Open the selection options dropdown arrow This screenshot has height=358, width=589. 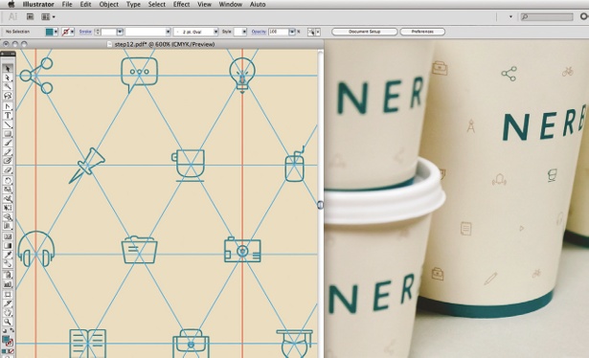click(318, 33)
